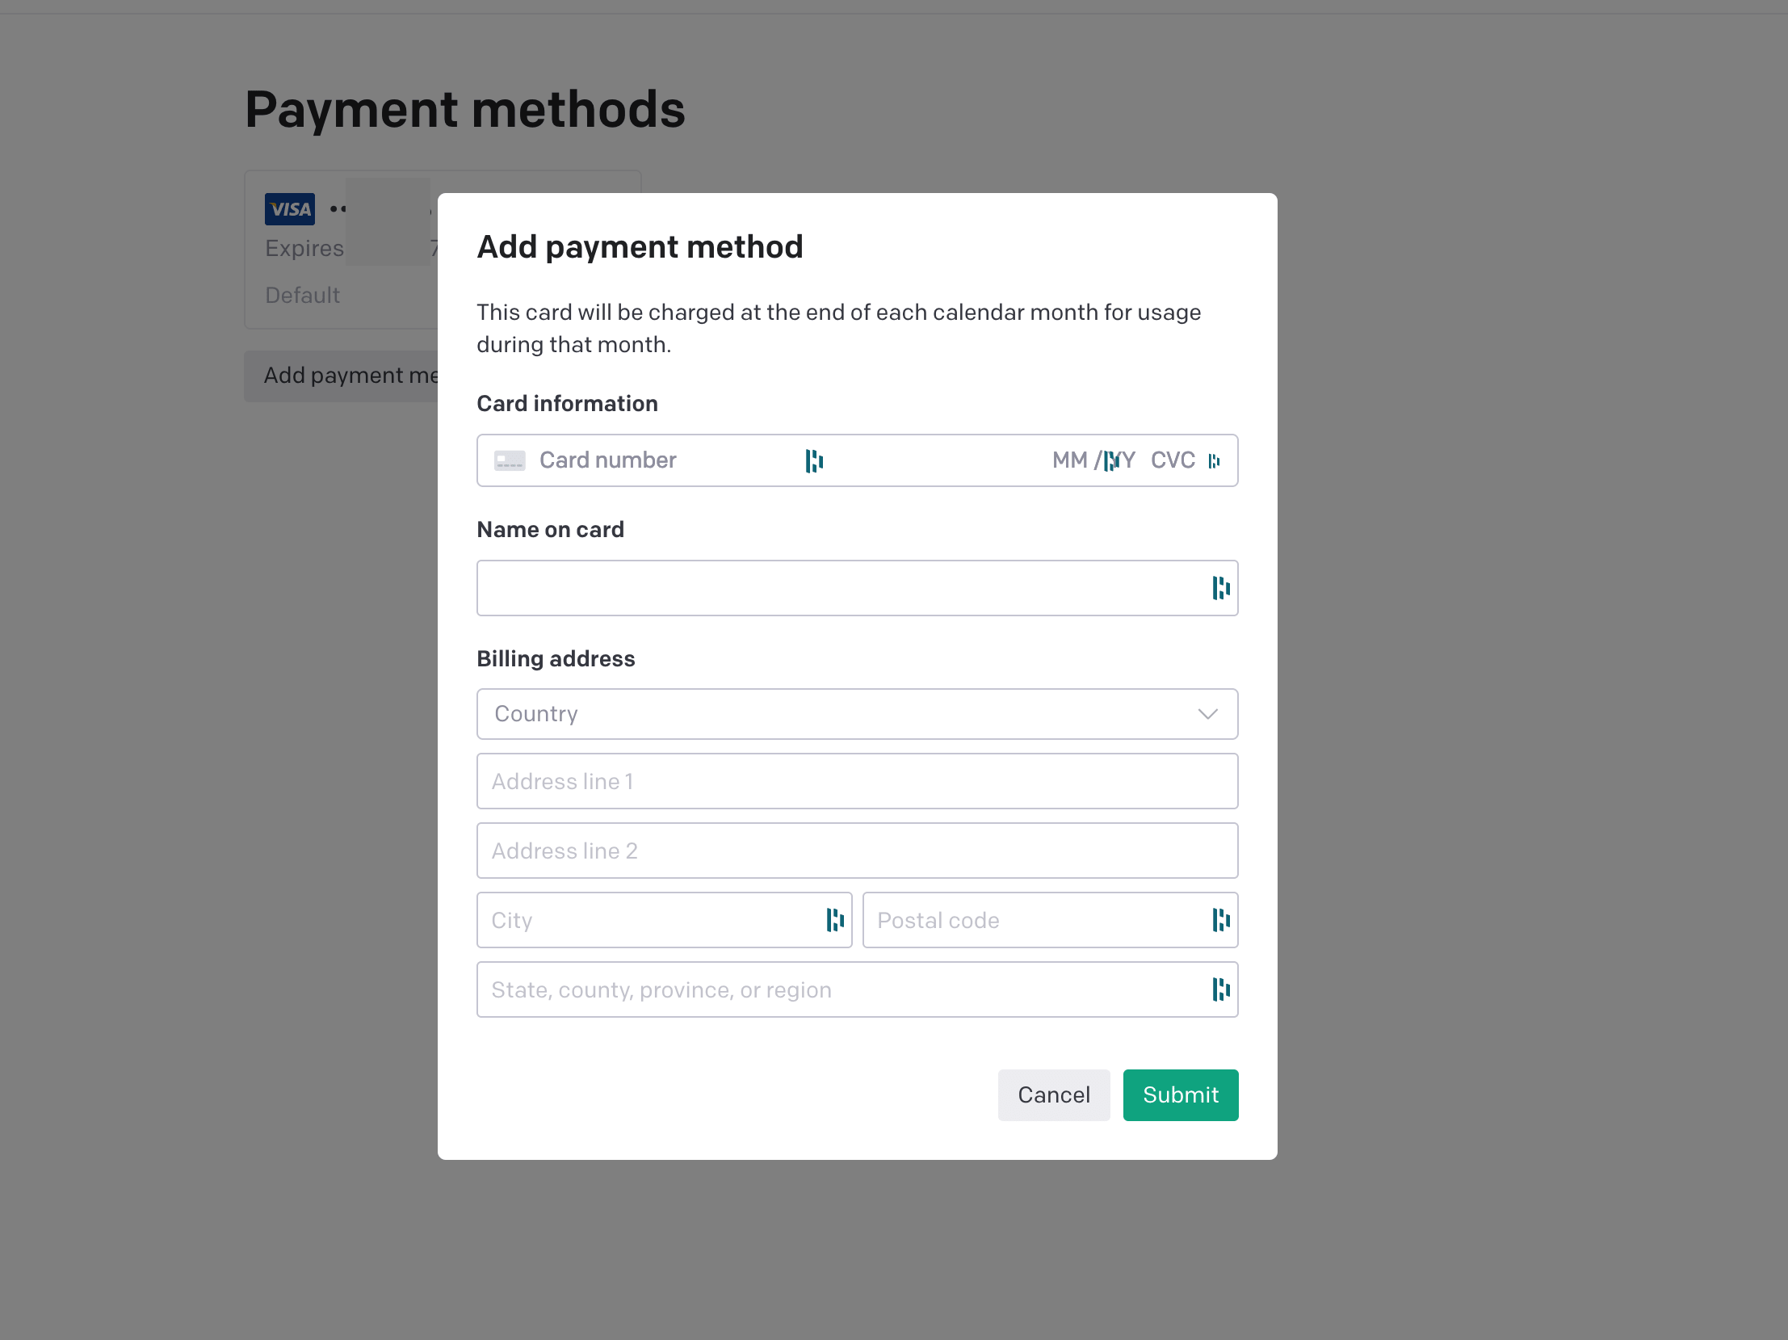Click the State/county/province field
This screenshot has height=1340, width=1788.
tap(857, 989)
